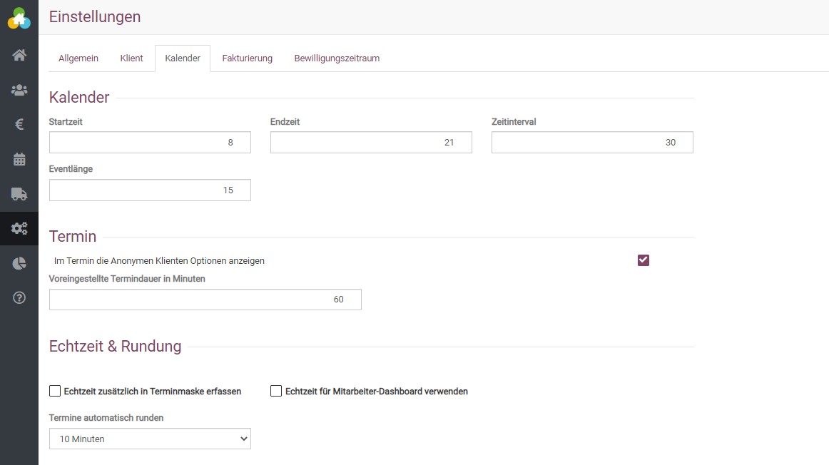Enable Echtzeit für Mitarbeiter-Dashboard verwenden
The width and height of the screenshot is (829, 465).
tap(276, 391)
